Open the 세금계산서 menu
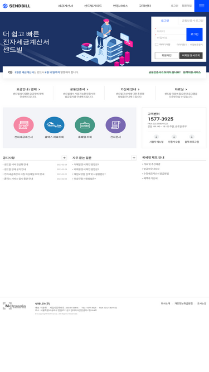209x372 pixels. pyautogui.click(x=66, y=6)
